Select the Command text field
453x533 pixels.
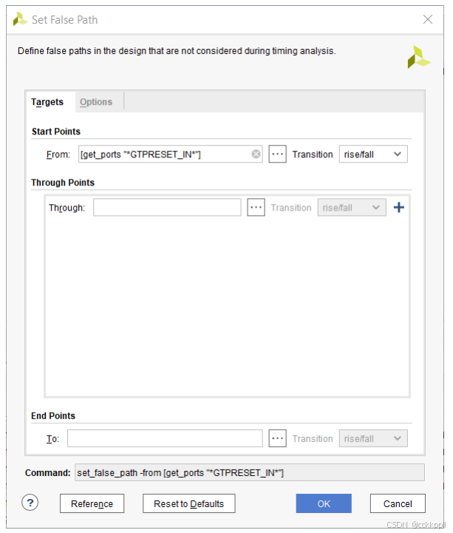click(x=250, y=472)
